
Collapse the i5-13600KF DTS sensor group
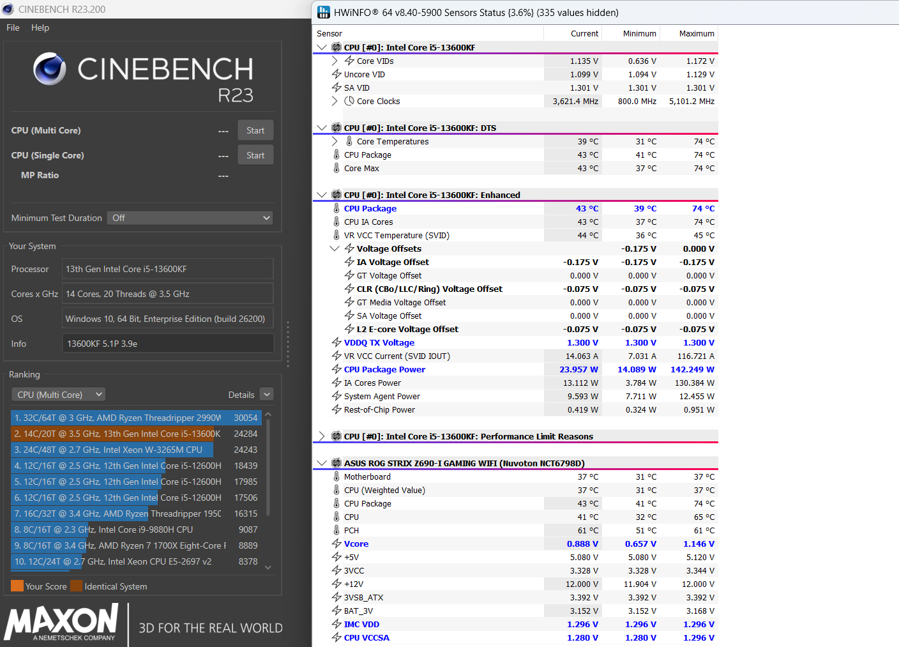[322, 128]
